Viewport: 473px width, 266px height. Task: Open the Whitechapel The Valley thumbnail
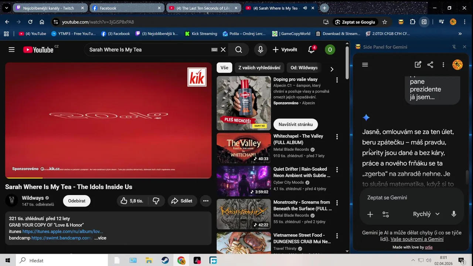pos(244,148)
